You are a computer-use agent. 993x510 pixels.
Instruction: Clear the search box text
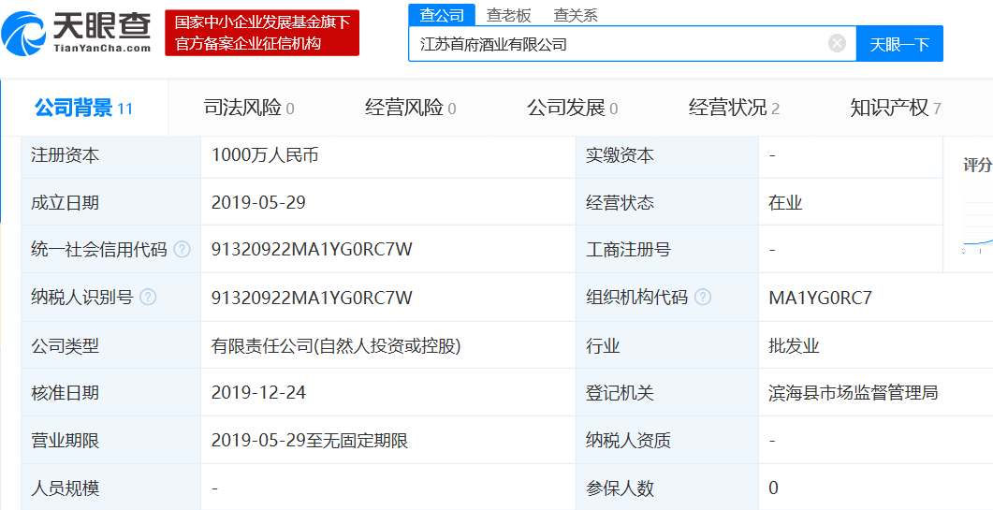pos(838,43)
